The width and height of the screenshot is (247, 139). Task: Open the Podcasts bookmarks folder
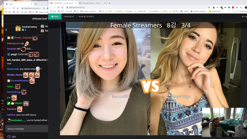[x=128, y=11]
